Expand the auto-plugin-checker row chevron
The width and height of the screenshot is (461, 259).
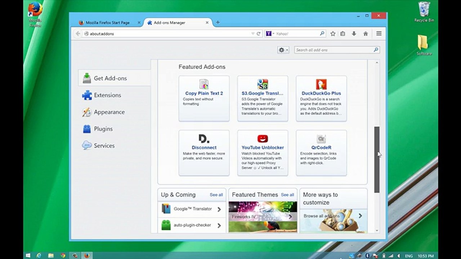pyautogui.click(x=219, y=226)
